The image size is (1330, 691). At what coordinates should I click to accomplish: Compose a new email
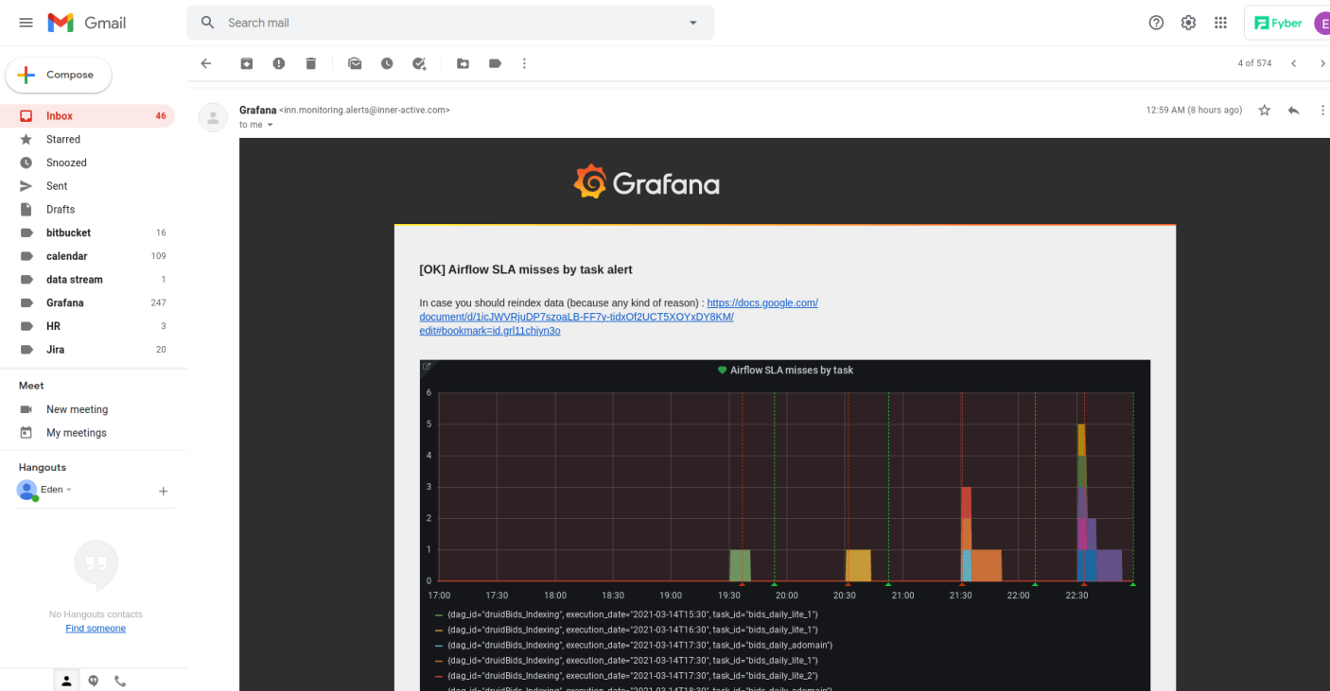tap(59, 75)
